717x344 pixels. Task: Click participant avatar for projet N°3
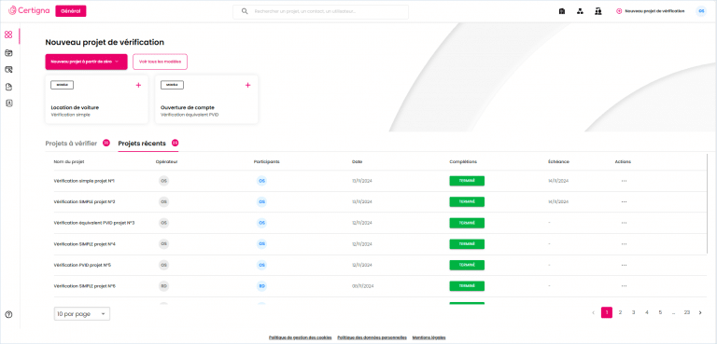pyautogui.click(x=261, y=223)
